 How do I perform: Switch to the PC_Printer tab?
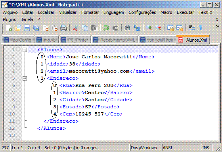pos(75,40)
